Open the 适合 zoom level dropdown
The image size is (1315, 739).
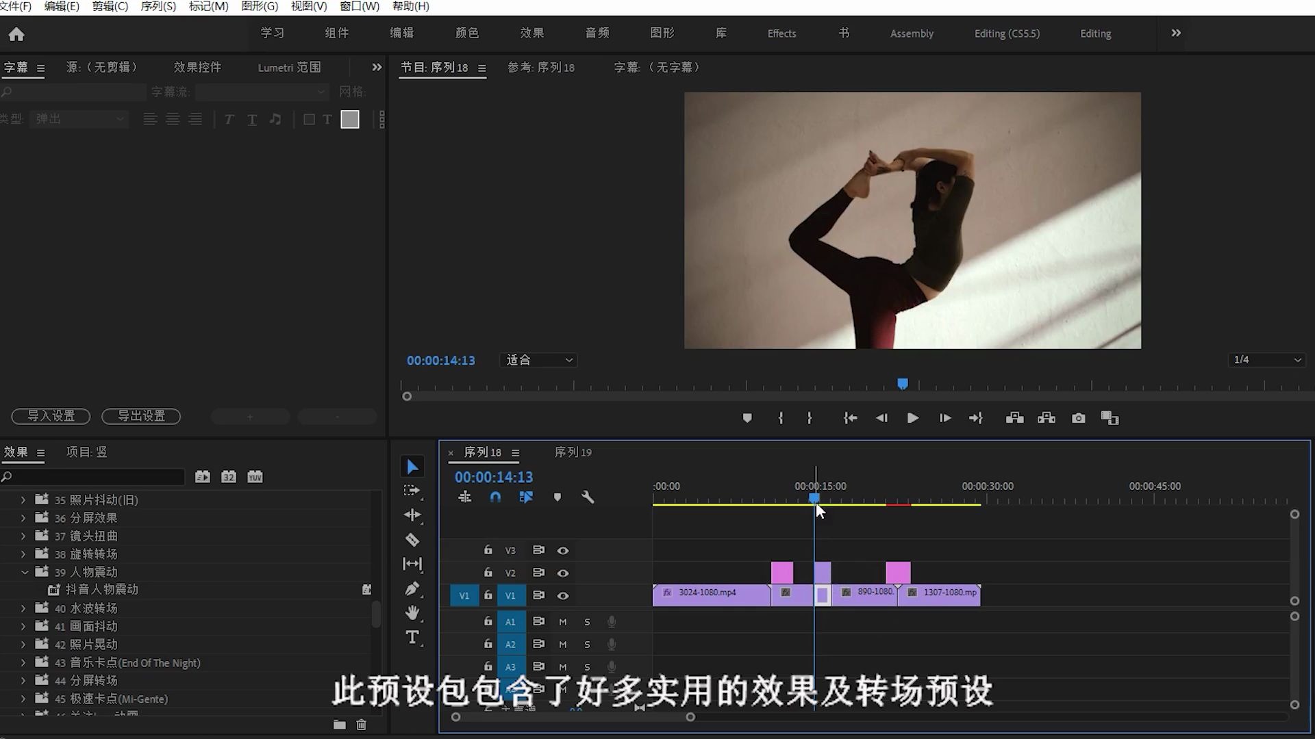coord(539,360)
